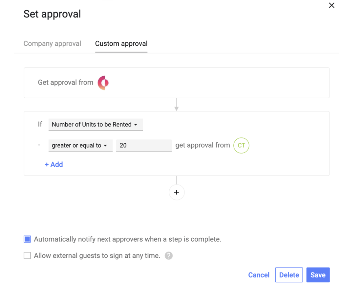
Task: Delete the custom approval
Action: tap(289, 275)
